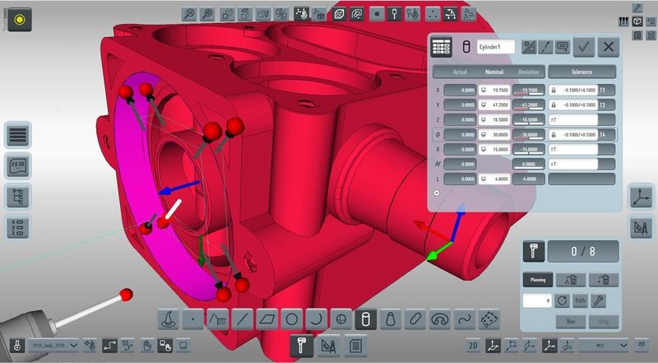658x363 pixels.
Task: Switch to the Nominal column tab
Action: pyautogui.click(x=494, y=72)
